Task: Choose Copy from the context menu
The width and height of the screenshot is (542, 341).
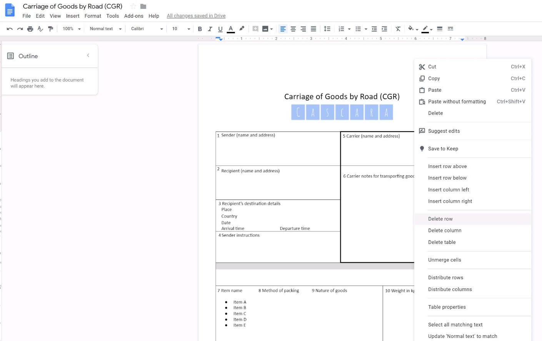Action: [x=473, y=78]
